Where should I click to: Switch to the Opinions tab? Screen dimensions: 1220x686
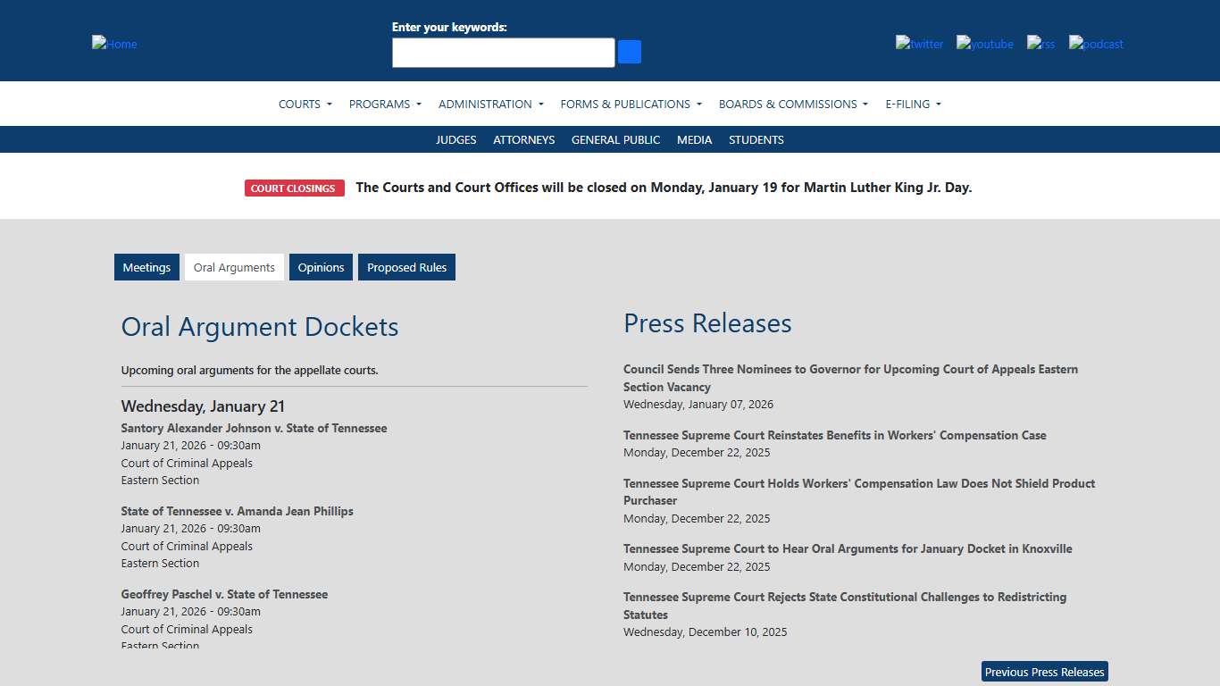click(x=321, y=266)
